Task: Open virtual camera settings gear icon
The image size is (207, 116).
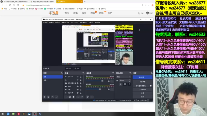Action: pyautogui.click(x=151, y=86)
